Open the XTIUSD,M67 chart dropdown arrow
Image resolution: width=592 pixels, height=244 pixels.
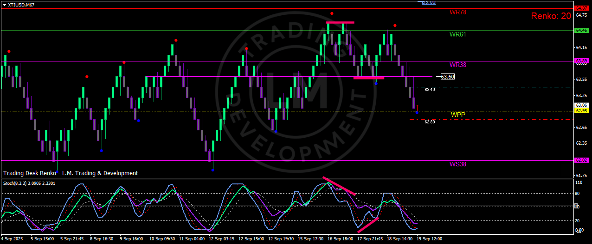pyautogui.click(x=4, y=5)
